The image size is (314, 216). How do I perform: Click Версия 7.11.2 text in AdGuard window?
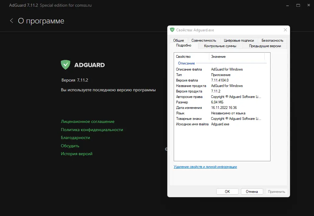75,80
